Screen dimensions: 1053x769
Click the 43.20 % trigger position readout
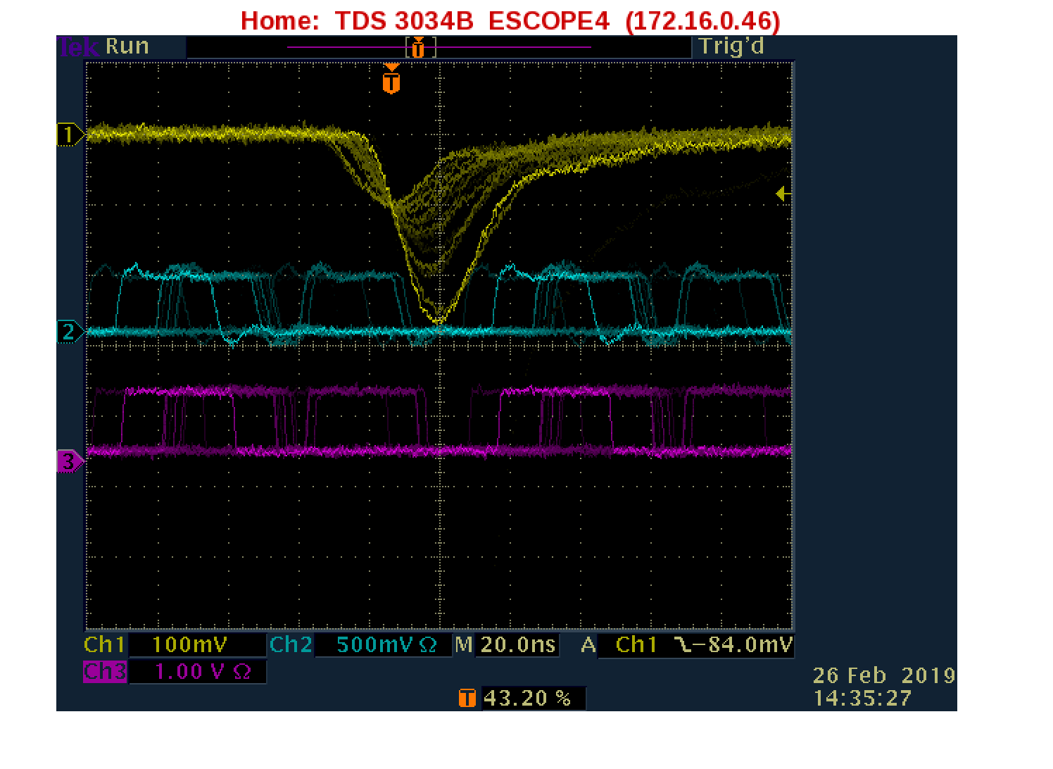[x=527, y=698]
